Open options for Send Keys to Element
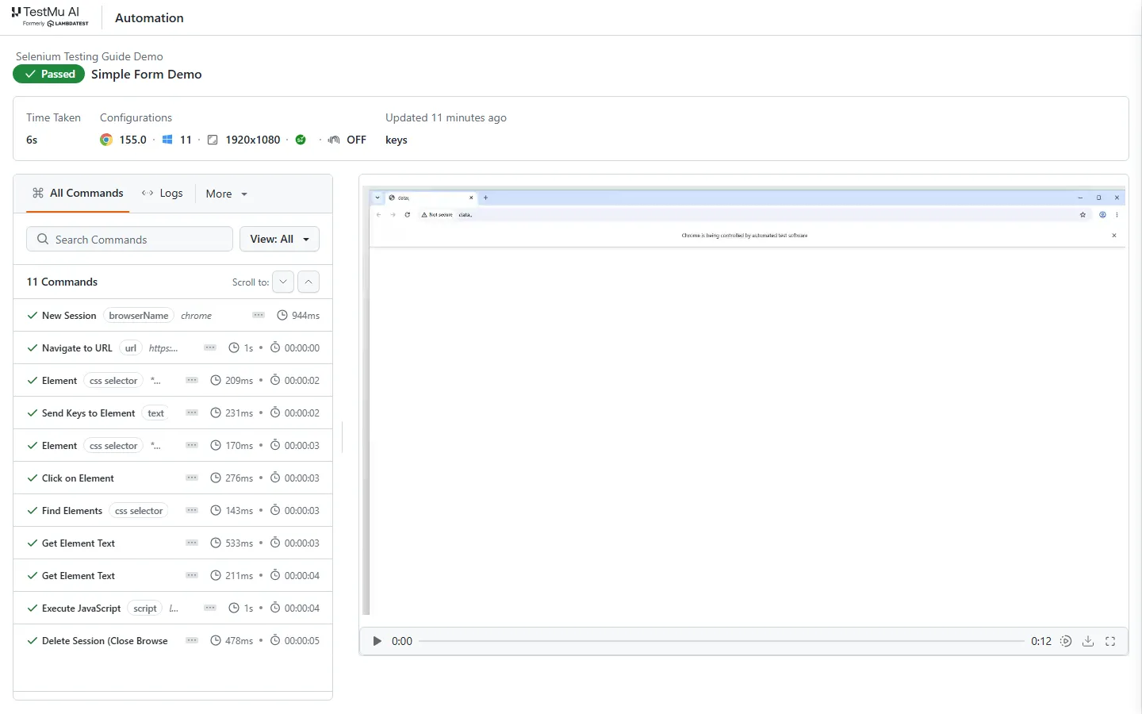This screenshot has height=714, width=1142. [192, 413]
